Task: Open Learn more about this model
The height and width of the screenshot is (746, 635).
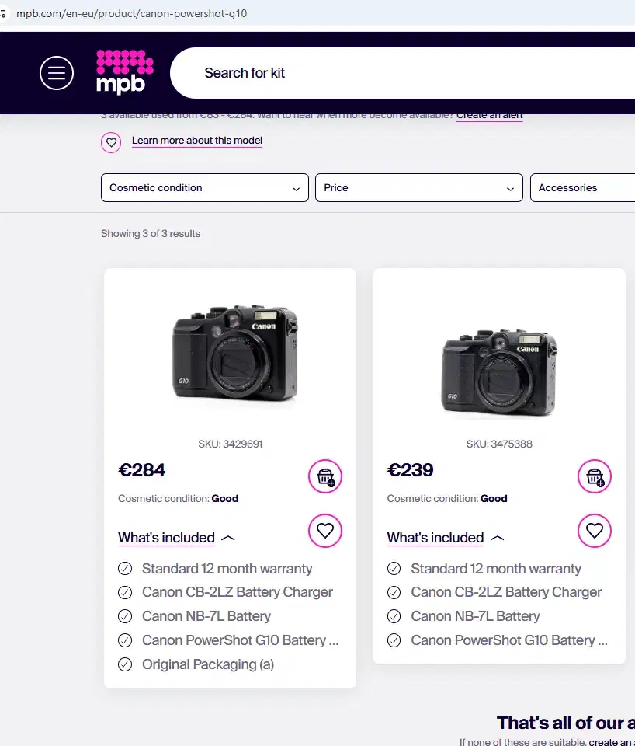Action: pos(197,141)
